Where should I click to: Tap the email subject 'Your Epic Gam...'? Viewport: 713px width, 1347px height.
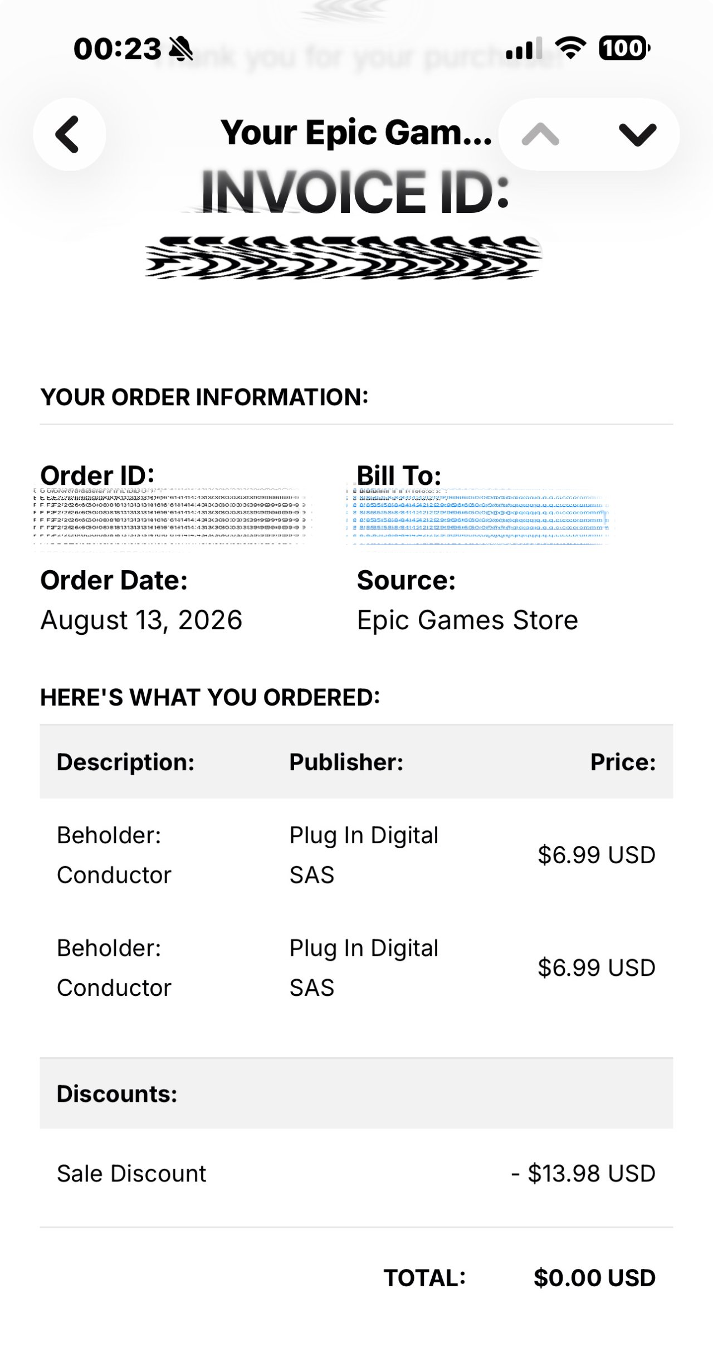click(356, 133)
